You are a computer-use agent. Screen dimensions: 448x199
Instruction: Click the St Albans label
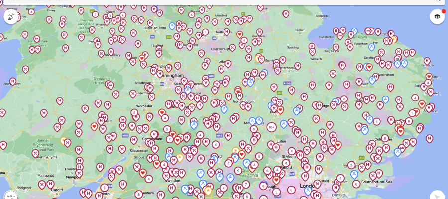pos(288,156)
